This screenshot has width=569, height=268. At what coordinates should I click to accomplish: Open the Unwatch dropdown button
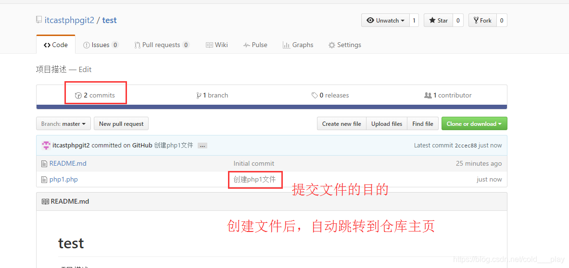385,21
